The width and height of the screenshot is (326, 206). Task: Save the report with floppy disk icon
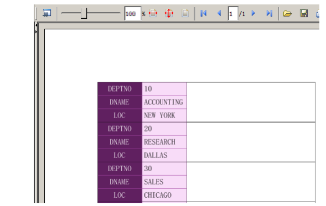click(x=304, y=13)
